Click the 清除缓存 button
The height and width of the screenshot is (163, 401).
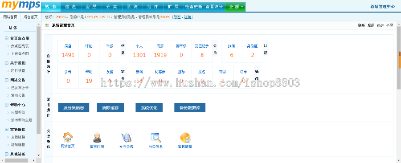click(x=110, y=108)
